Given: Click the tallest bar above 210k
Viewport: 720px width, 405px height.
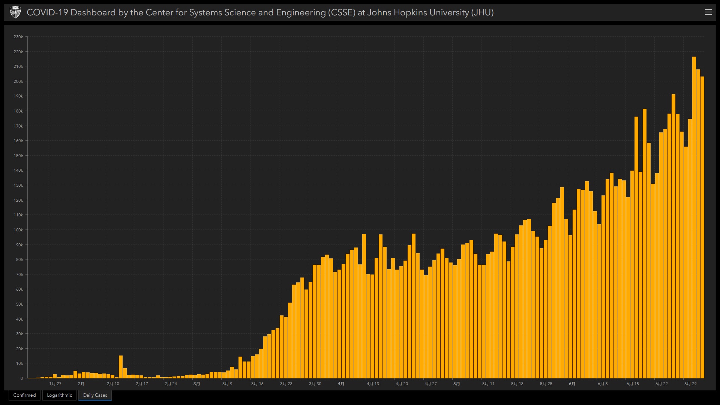Looking at the screenshot, I should [x=694, y=217].
